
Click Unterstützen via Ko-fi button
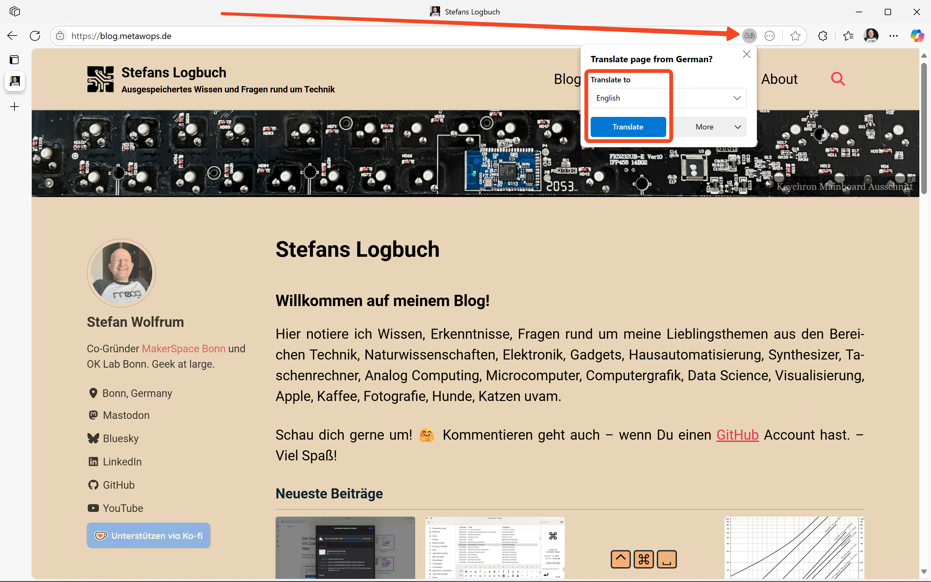(x=149, y=535)
